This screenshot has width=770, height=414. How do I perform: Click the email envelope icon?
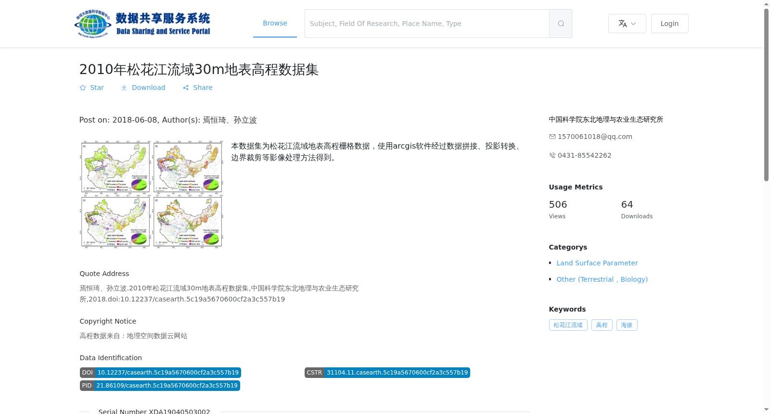click(x=552, y=137)
